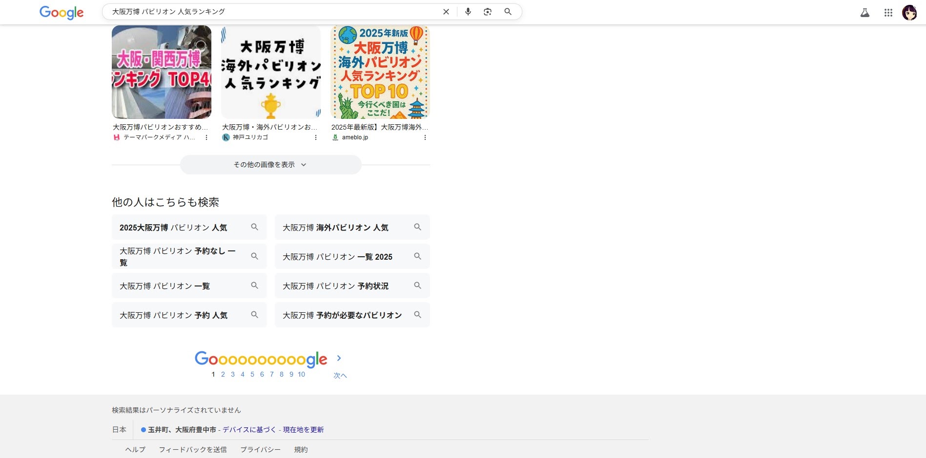Open 現在地を更新 to update location
This screenshot has height=458, width=926.
coord(303,430)
